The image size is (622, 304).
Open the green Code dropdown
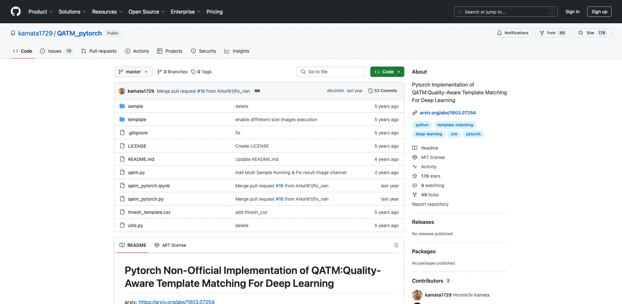tap(387, 72)
